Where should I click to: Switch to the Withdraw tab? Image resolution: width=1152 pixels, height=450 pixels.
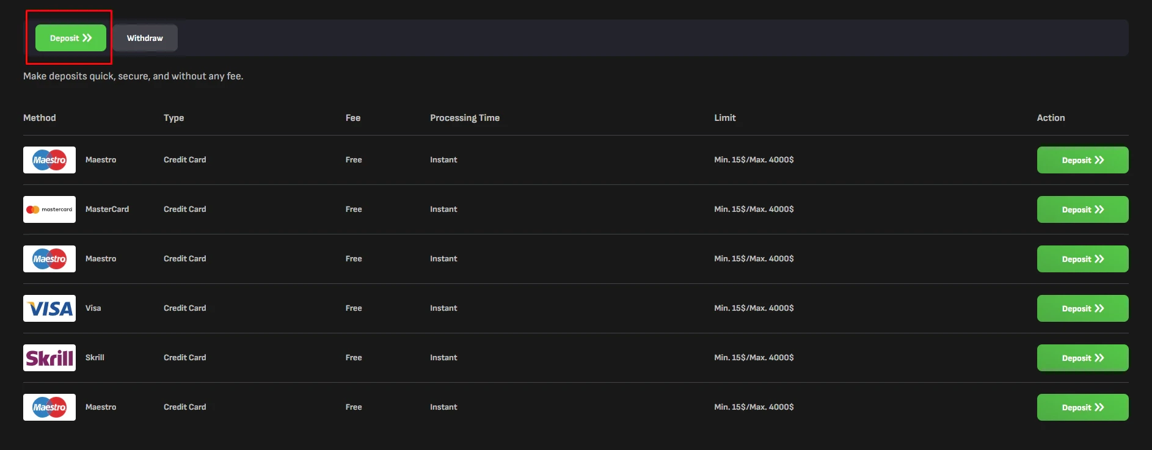click(x=145, y=38)
